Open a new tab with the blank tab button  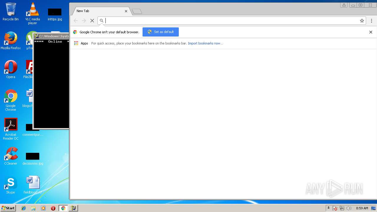click(137, 11)
